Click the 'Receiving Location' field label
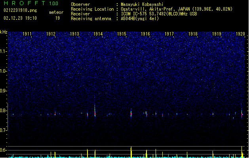The width and height of the screenshot is (249, 158). pos(92,9)
